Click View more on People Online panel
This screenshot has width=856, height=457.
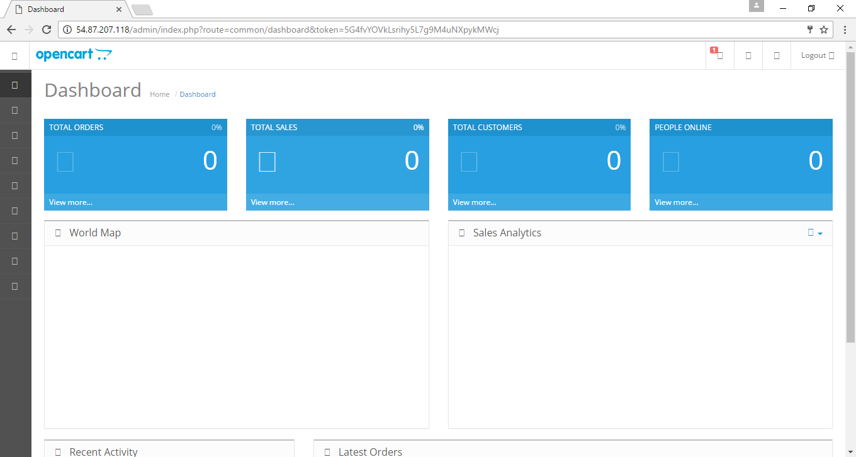point(676,202)
